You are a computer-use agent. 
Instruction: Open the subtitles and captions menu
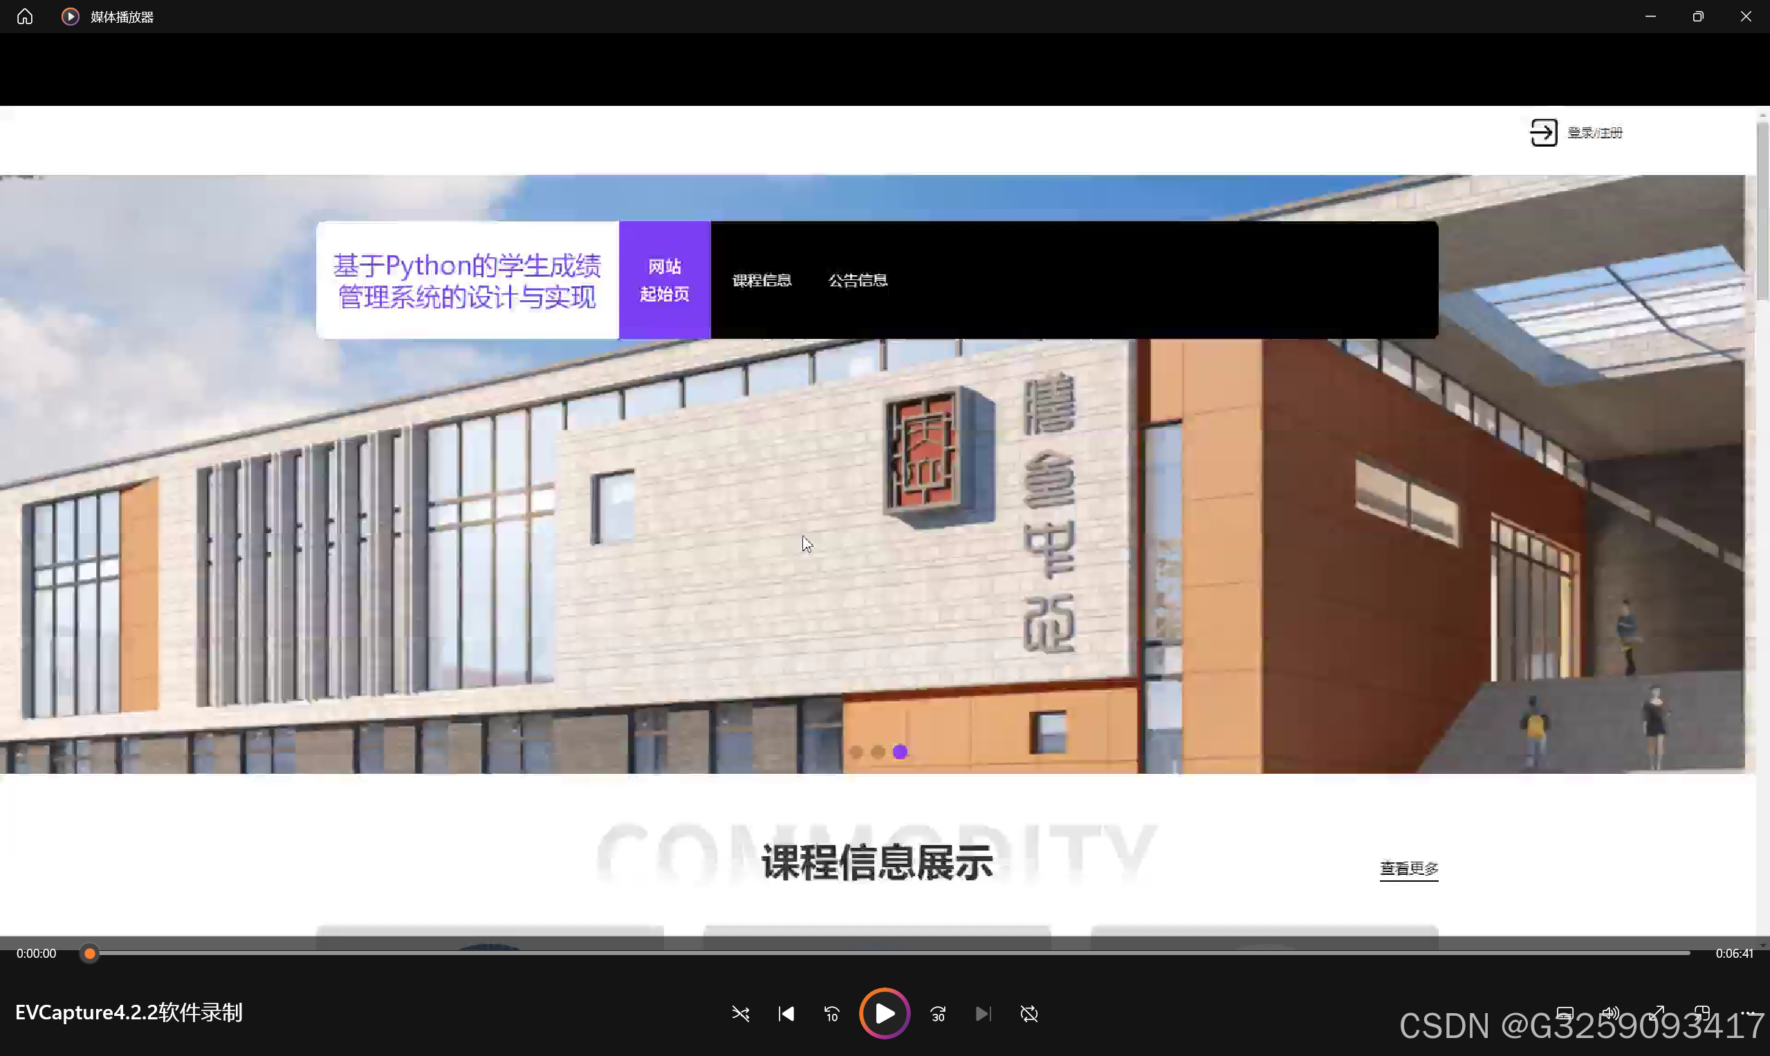tap(1565, 1013)
